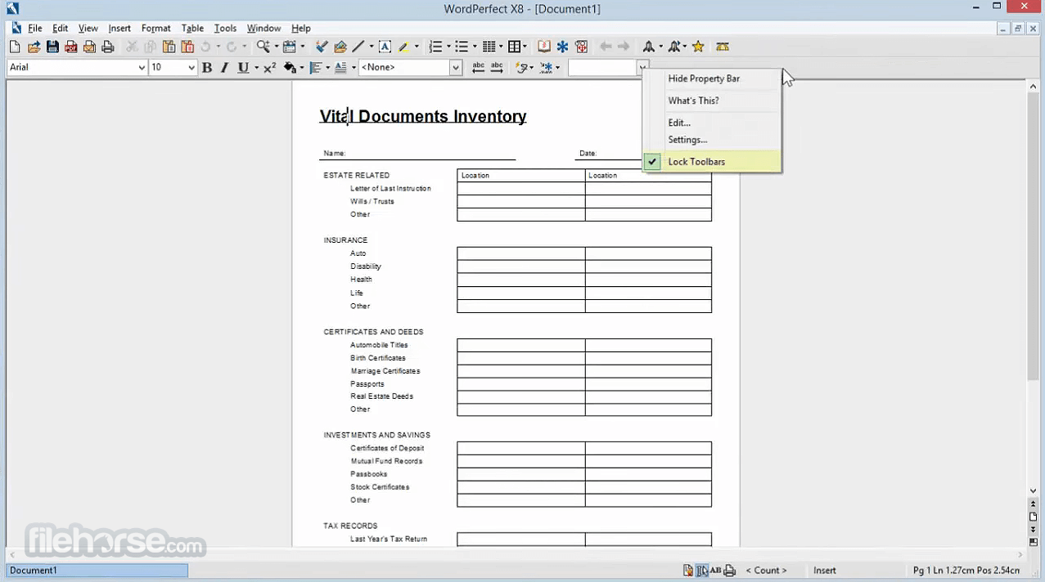
Task: Toggle the Lock Toolbars checked option
Action: tap(712, 162)
